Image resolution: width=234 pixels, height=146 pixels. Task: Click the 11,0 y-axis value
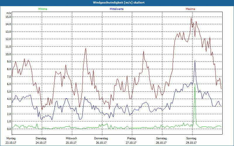(8, 47)
